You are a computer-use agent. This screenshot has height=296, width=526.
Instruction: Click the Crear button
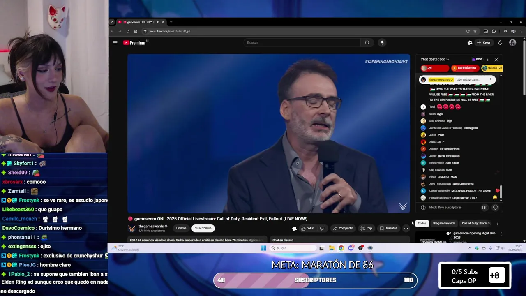tap(484, 43)
